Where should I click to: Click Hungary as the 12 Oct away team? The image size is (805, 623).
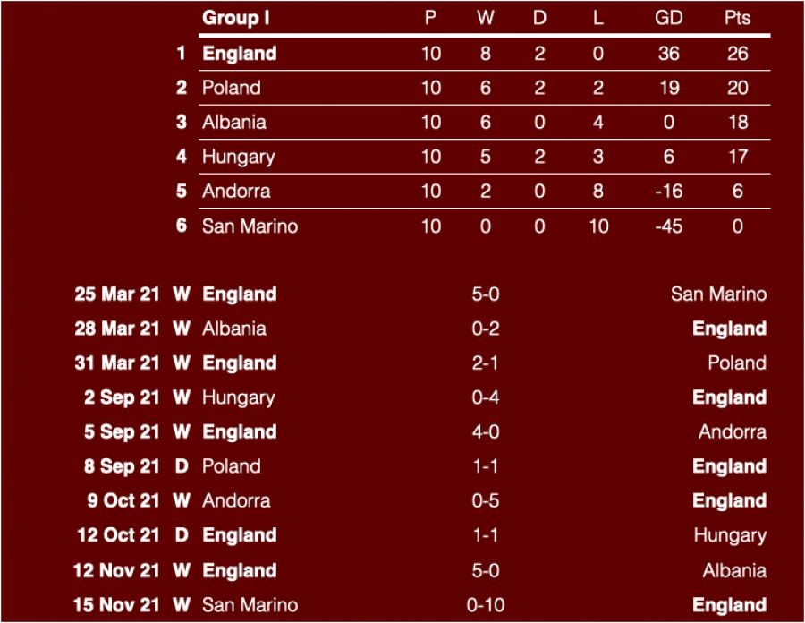730,535
